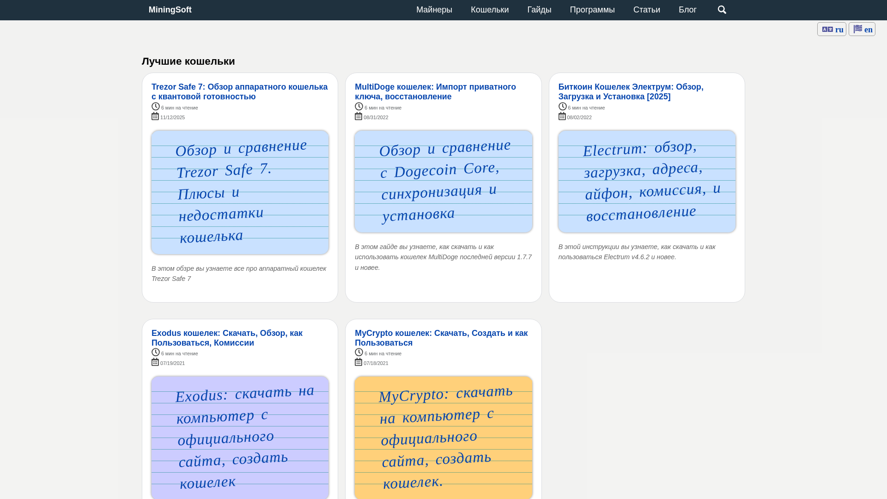The height and width of the screenshot is (499, 887).
Task: Click calendar icon beside 07/19/2021
Action: 155,362
